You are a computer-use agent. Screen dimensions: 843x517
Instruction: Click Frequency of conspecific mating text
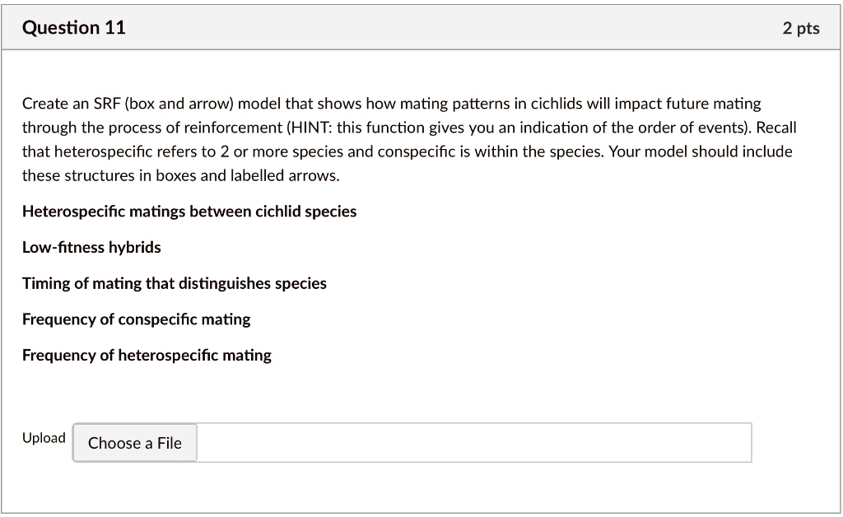(x=137, y=319)
